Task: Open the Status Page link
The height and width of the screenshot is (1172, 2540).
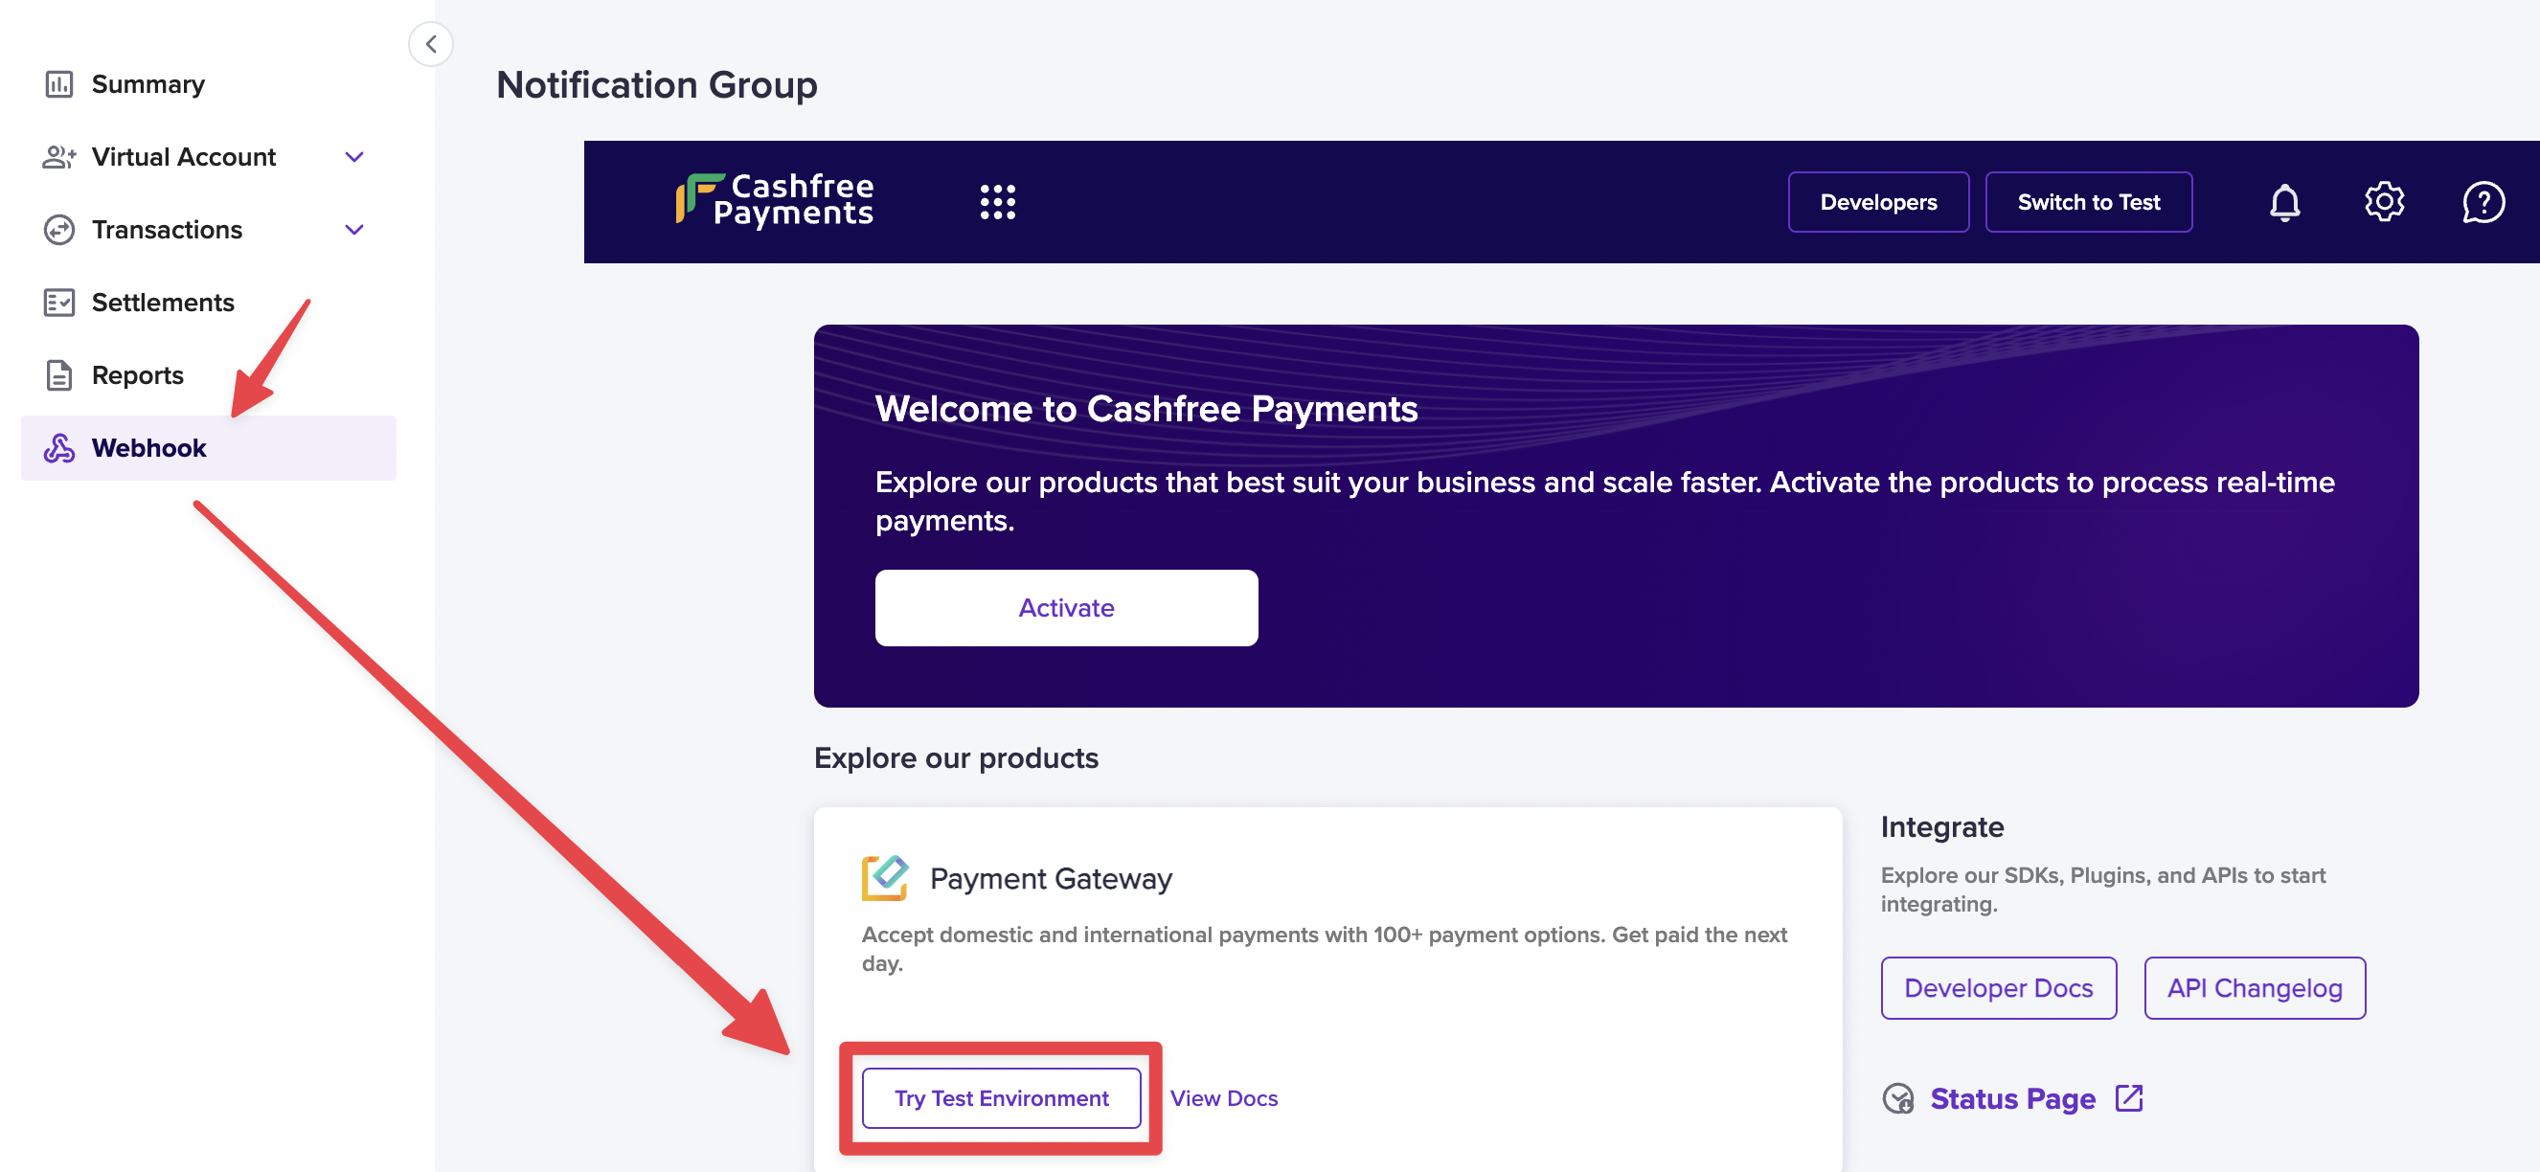Action: 2013,1098
